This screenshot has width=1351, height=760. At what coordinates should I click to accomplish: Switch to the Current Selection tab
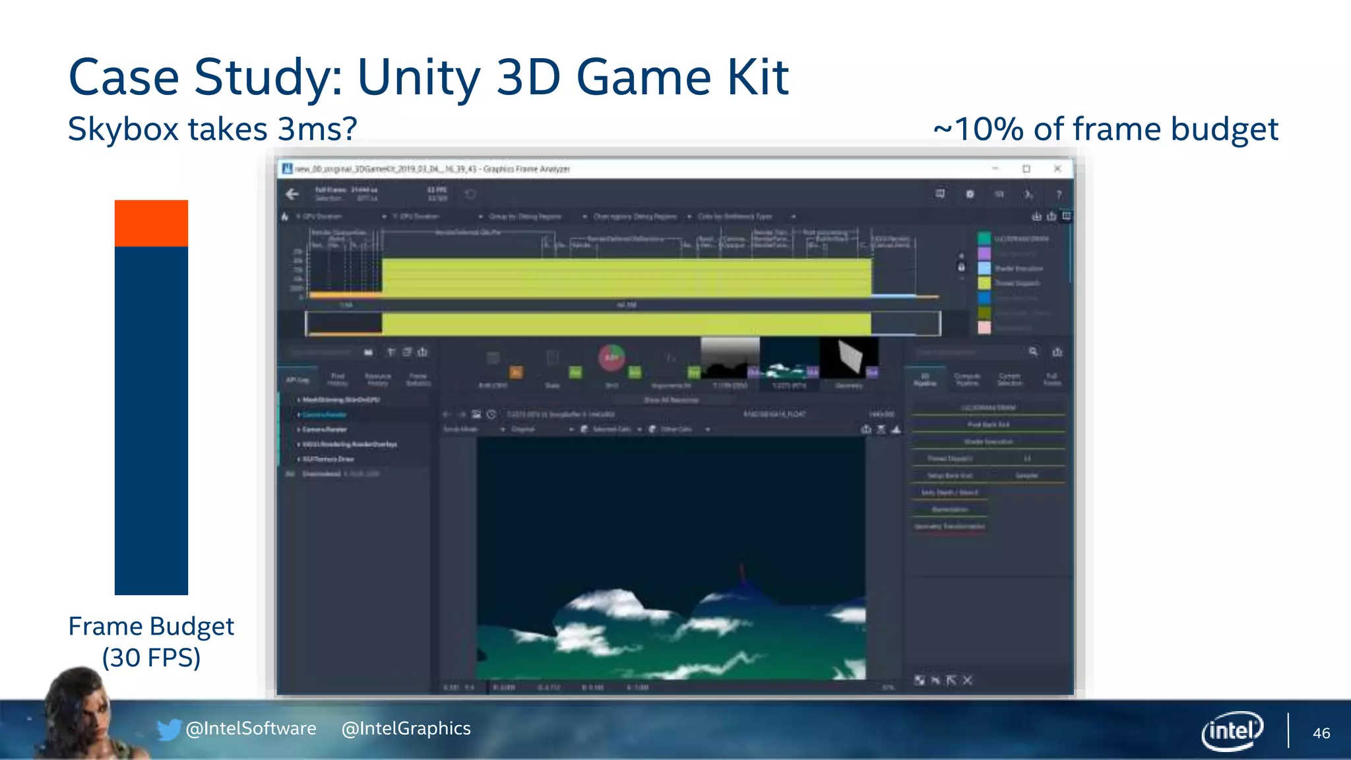[x=1009, y=379]
